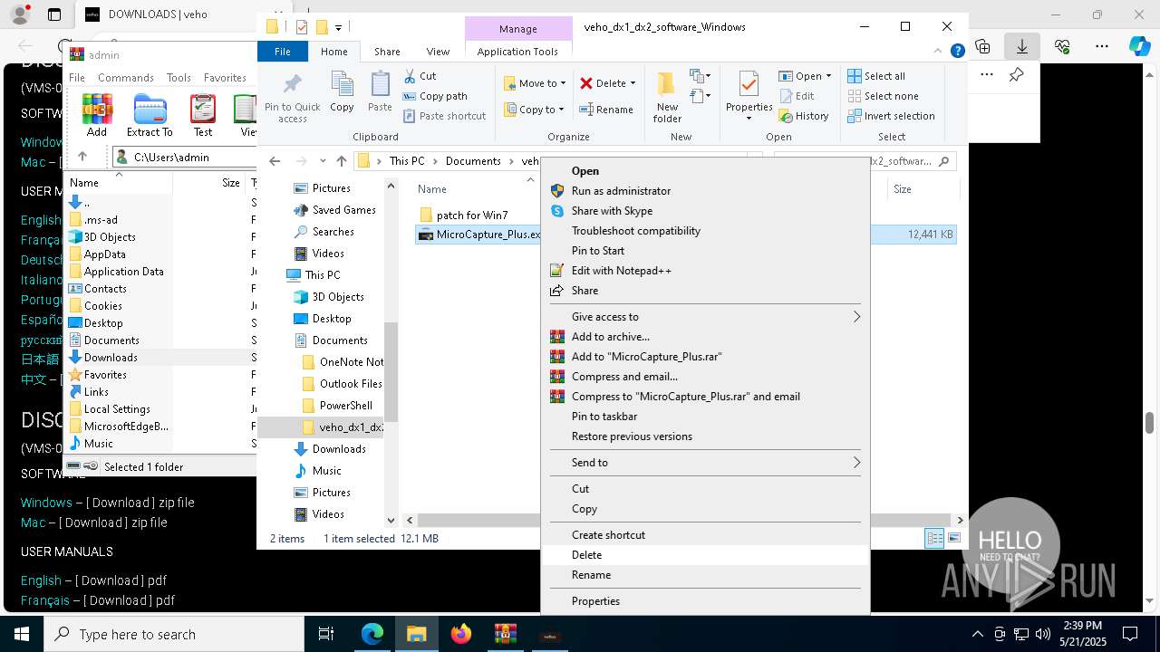This screenshot has width=1160, height=652.
Task: Click the English manual link at the bottom
Action: [41, 580]
